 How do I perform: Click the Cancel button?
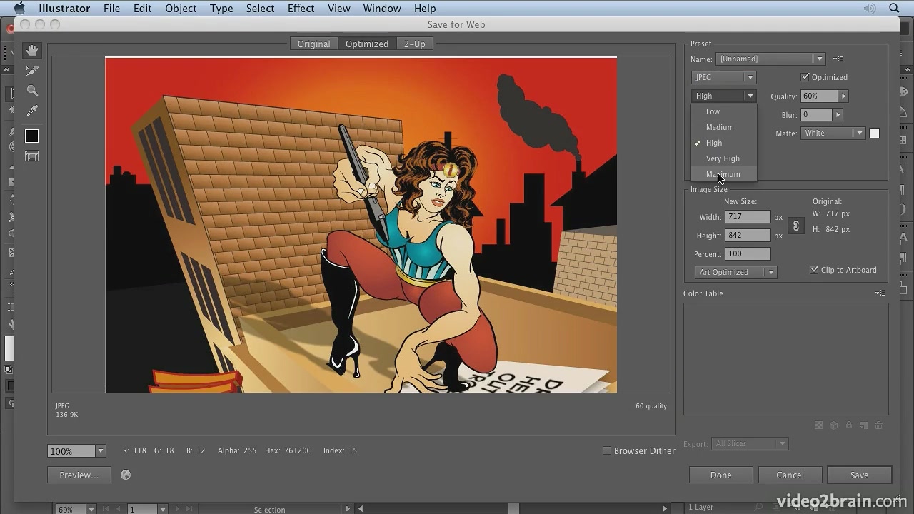pyautogui.click(x=790, y=475)
